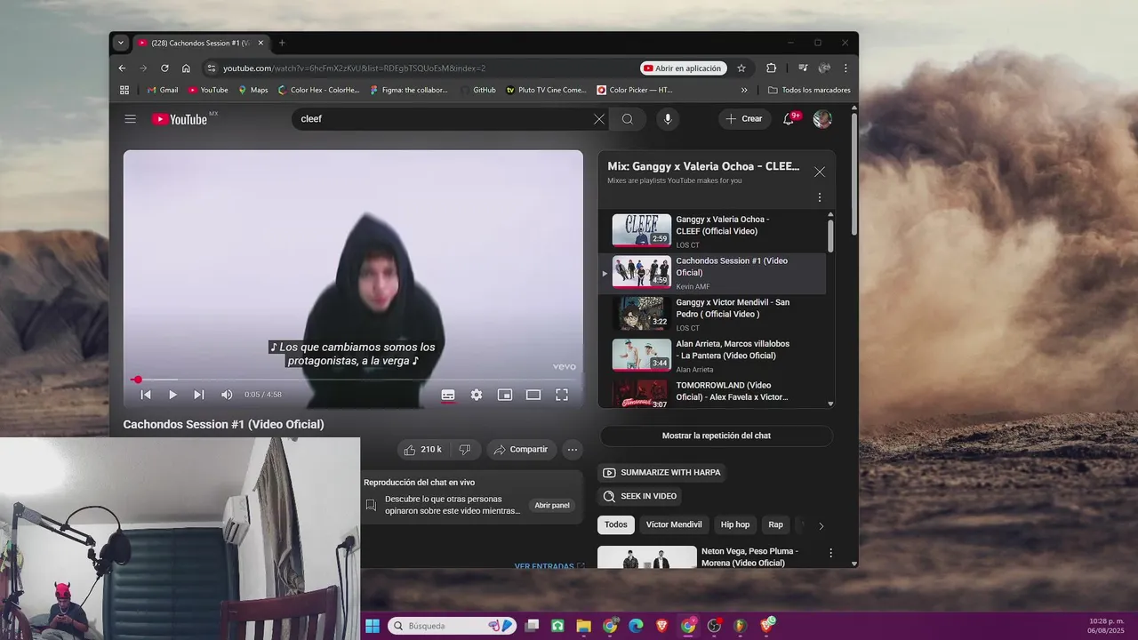
Task: Open options for Neton Vega Morena video
Action: [831, 553]
